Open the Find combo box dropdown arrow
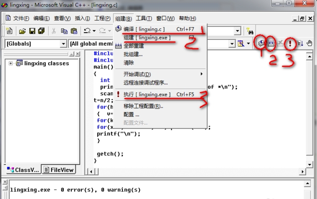 238,31
